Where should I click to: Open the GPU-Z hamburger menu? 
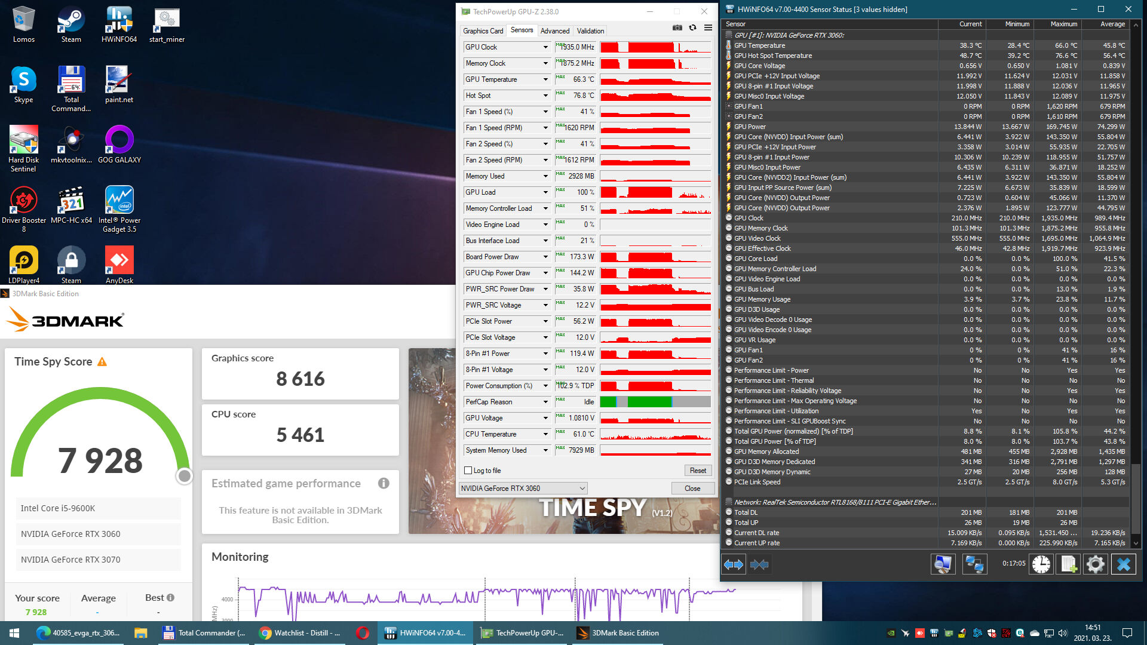(708, 27)
